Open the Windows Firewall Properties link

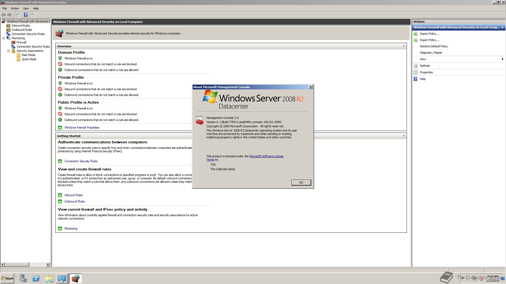(x=82, y=128)
